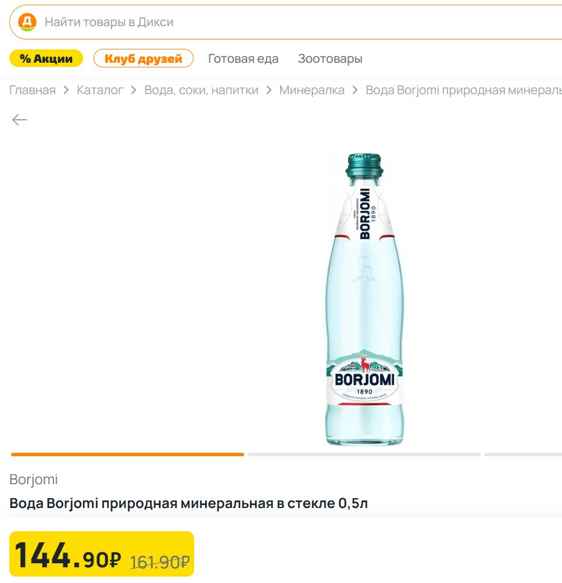Go to Готовая еда category

coord(243,59)
